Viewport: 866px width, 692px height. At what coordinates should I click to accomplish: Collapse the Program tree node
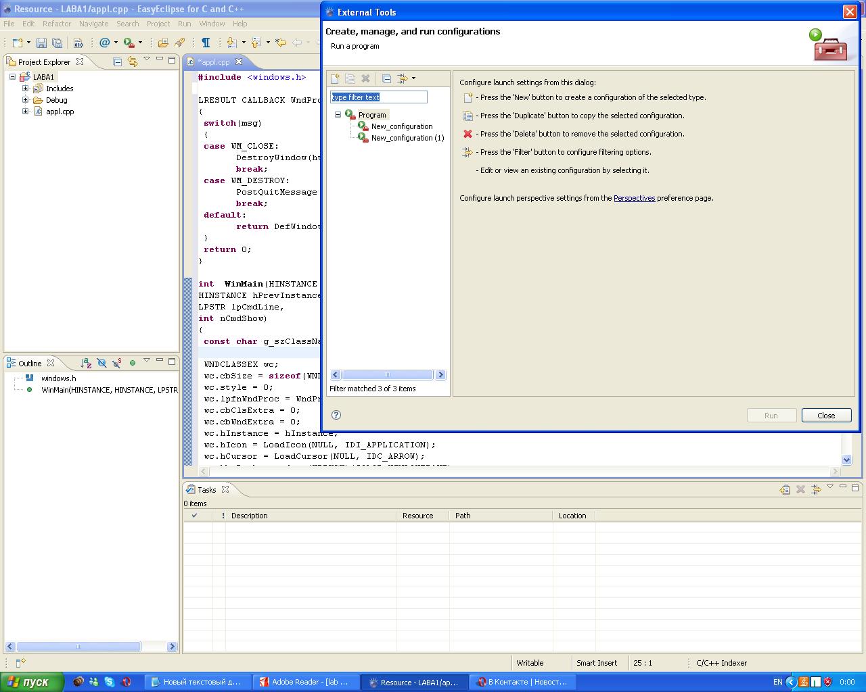(338, 115)
